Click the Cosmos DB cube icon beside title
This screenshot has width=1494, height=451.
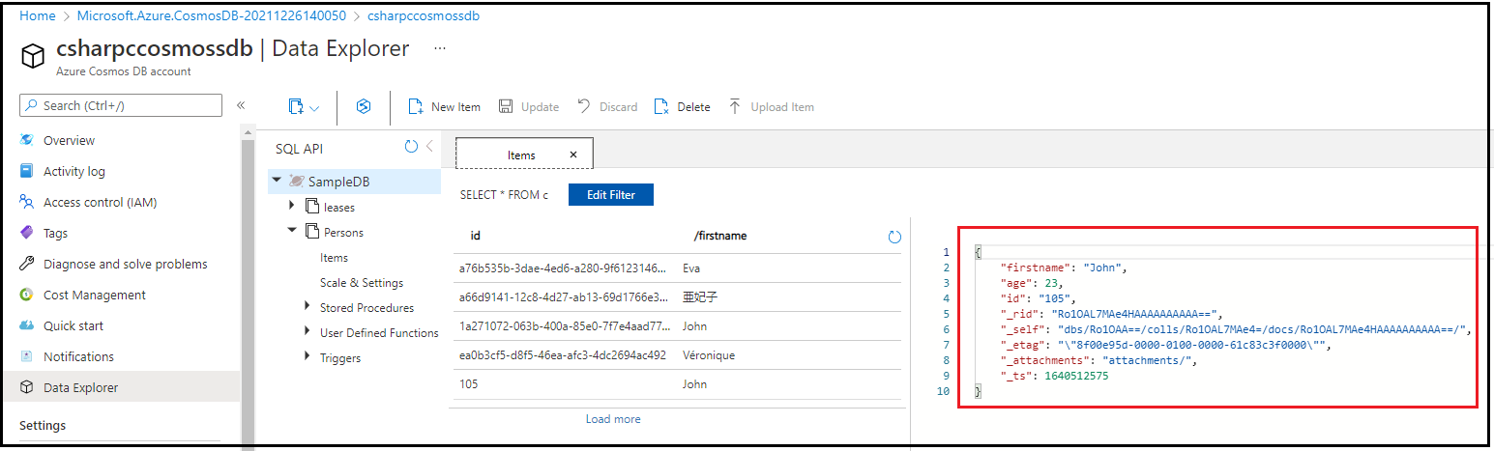(33, 57)
